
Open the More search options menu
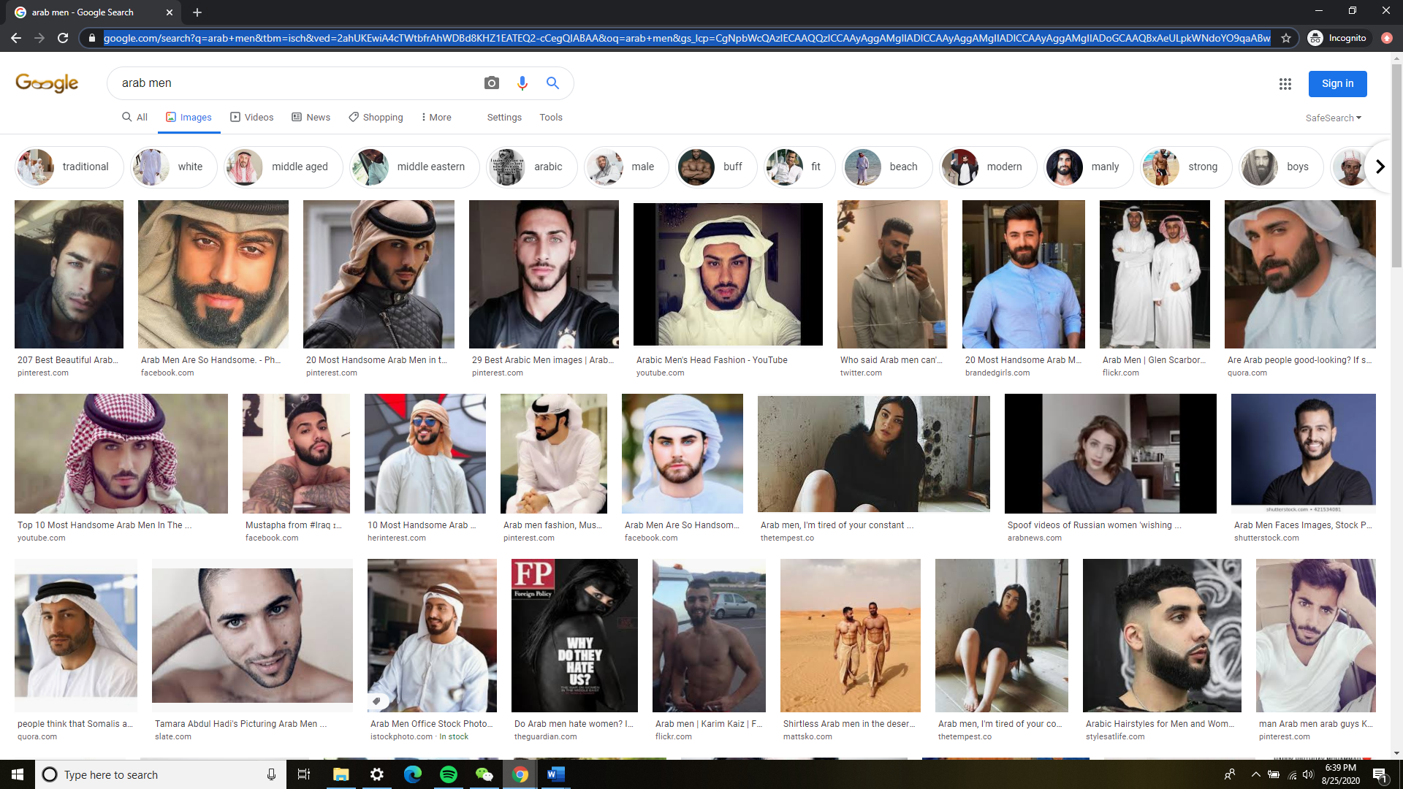(436, 117)
